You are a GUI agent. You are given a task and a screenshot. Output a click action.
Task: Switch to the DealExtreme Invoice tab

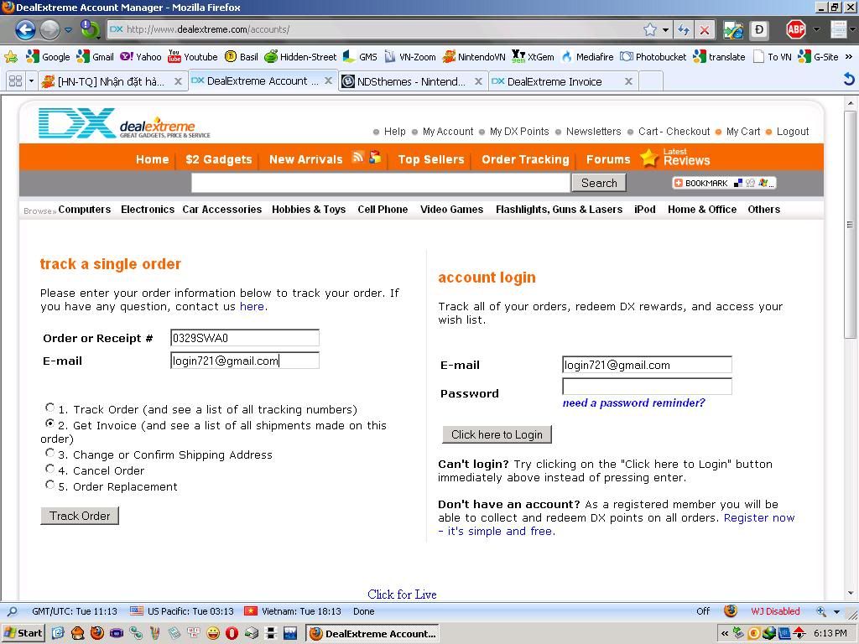(x=563, y=81)
